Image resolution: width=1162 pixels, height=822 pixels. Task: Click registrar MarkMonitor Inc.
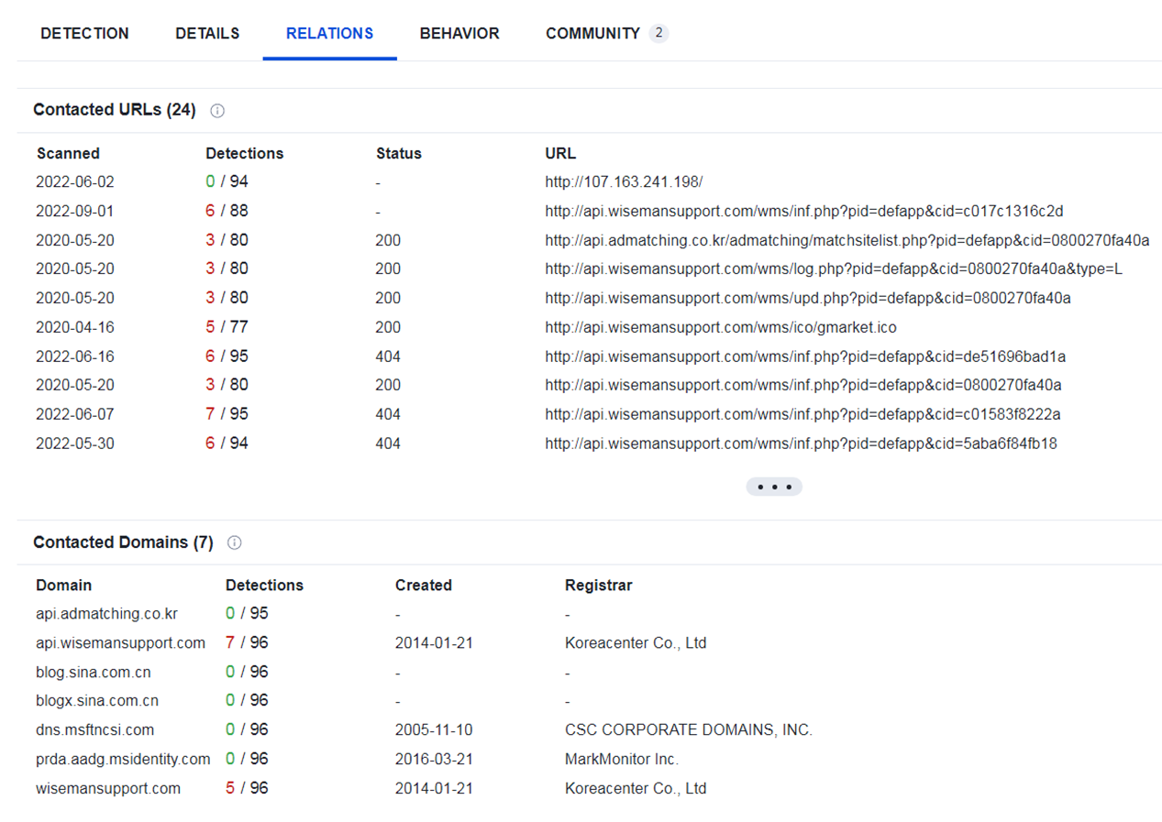coord(622,760)
